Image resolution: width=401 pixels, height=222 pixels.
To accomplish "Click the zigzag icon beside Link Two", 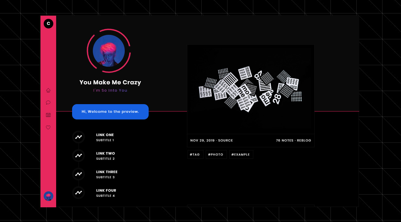I will coord(78,156).
